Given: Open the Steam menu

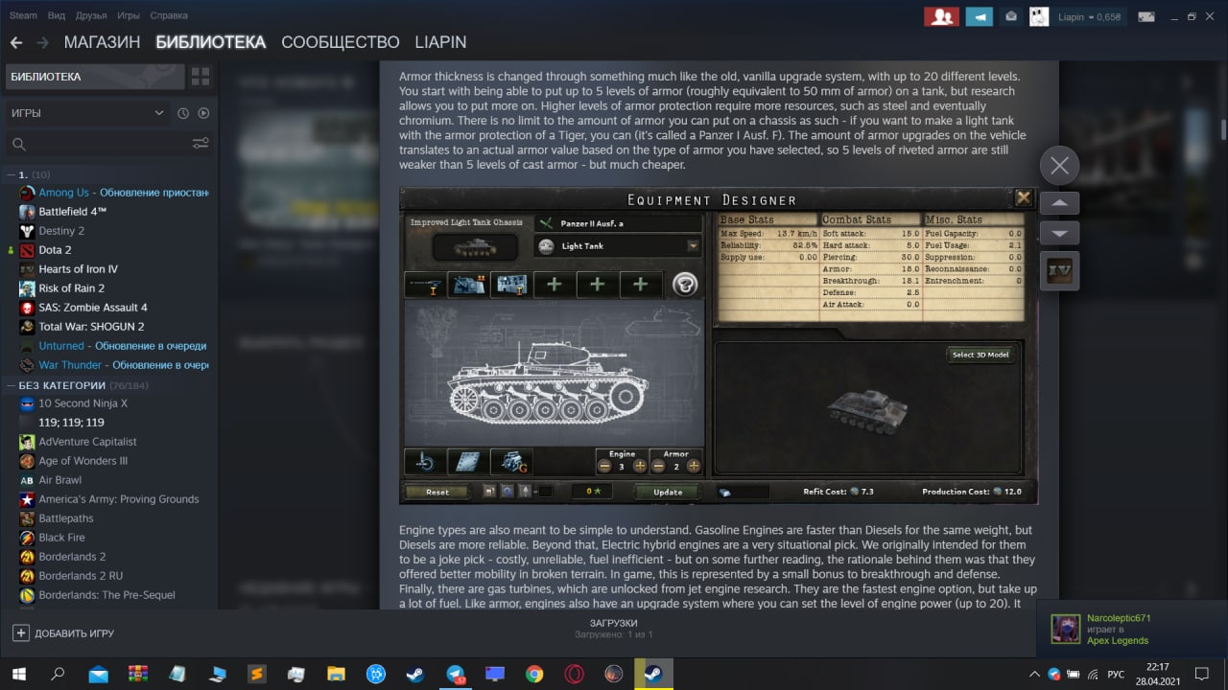Looking at the screenshot, I should pos(23,15).
